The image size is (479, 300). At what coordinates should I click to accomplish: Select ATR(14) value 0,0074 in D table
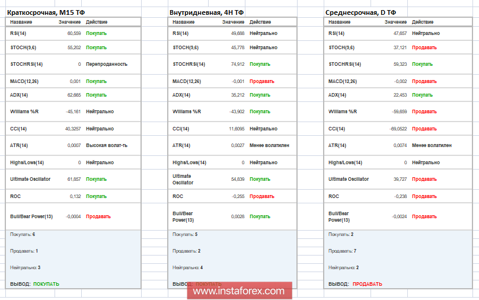coord(400,145)
